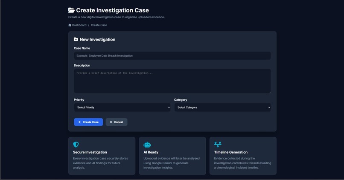Open the Select Priority dropdown
This screenshot has width=344, height=180.
click(x=122, y=107)
